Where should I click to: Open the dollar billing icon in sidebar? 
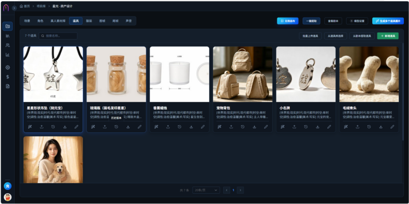point(8,77)
